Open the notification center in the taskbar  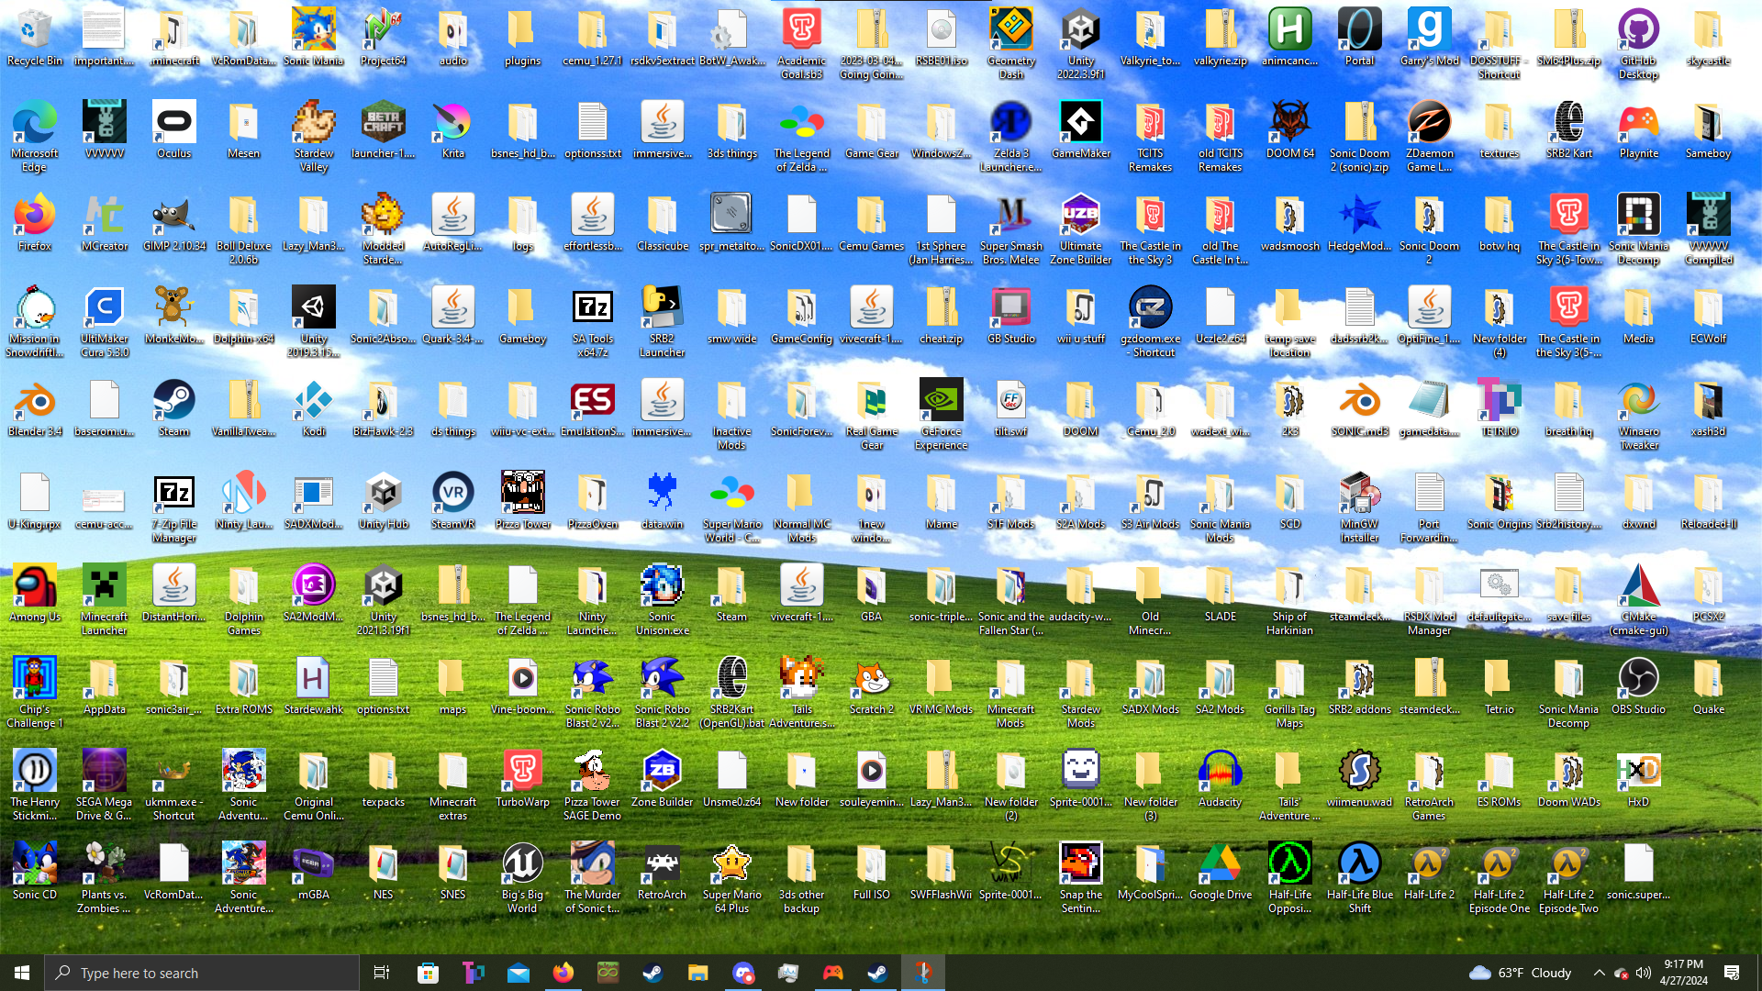(x=1733, y=973)
